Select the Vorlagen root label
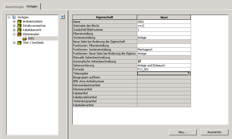Viewport: 232px width, 139px height. [x=23, y=17]
